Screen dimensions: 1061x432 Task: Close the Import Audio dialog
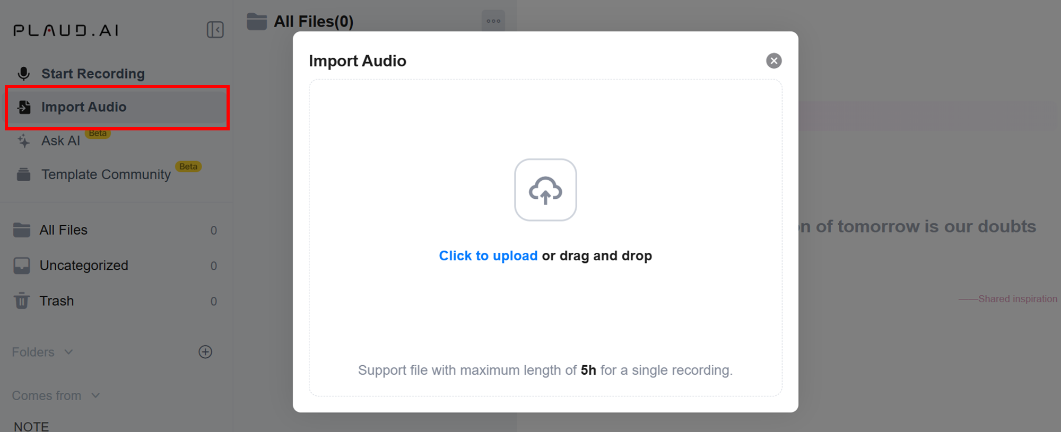(x=774, y=61)
